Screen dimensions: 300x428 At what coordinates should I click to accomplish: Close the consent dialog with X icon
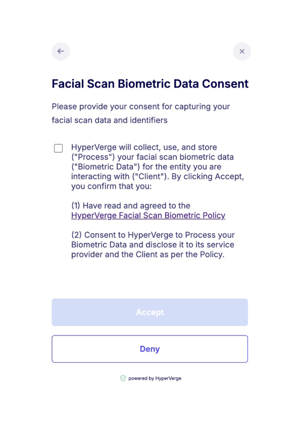tap(242, 51)
